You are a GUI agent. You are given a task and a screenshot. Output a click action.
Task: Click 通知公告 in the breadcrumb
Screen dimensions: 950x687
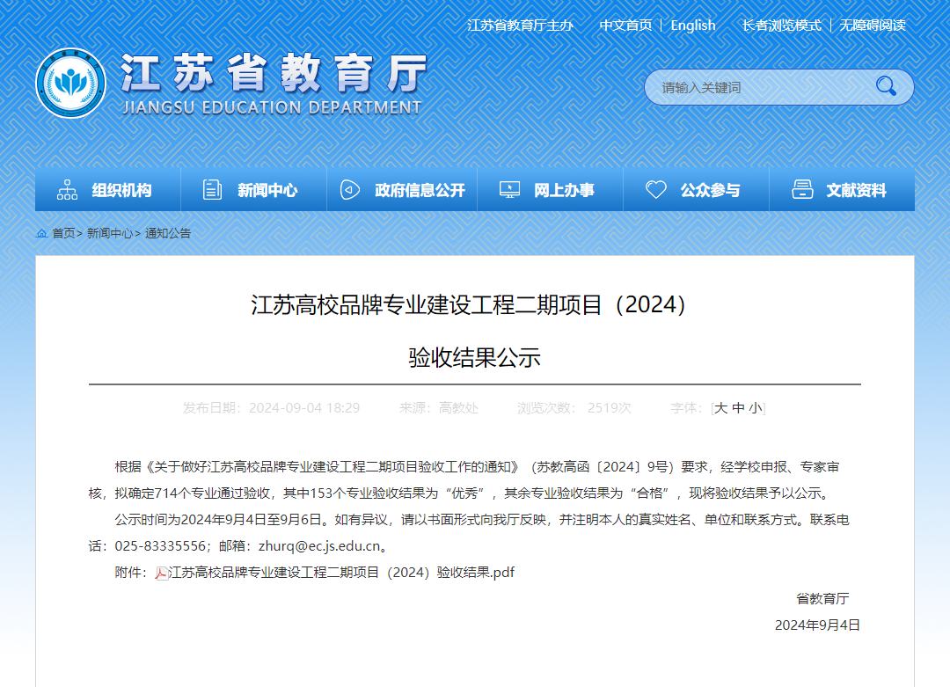[x=168, y=233]
